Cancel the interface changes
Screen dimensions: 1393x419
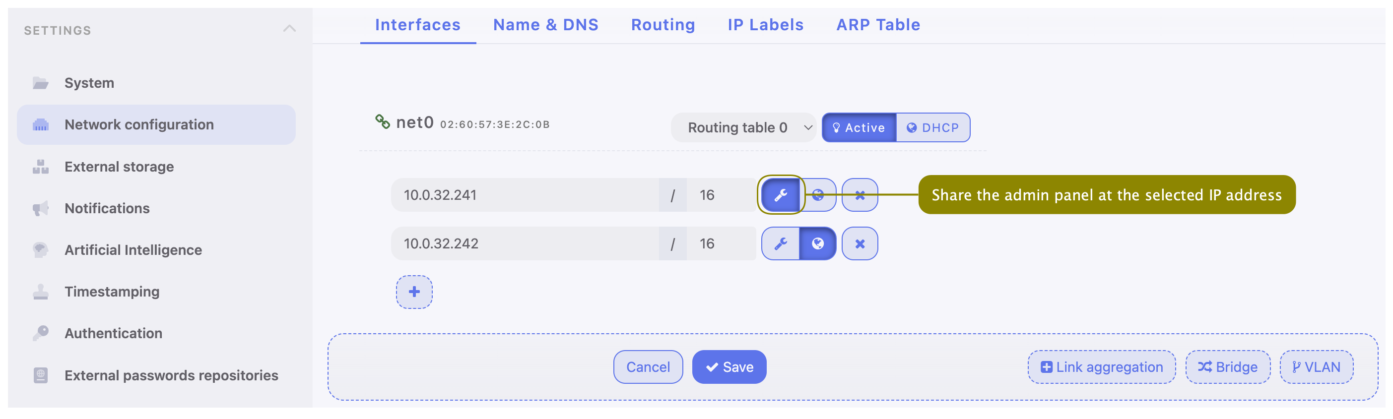tap(647, 367)
